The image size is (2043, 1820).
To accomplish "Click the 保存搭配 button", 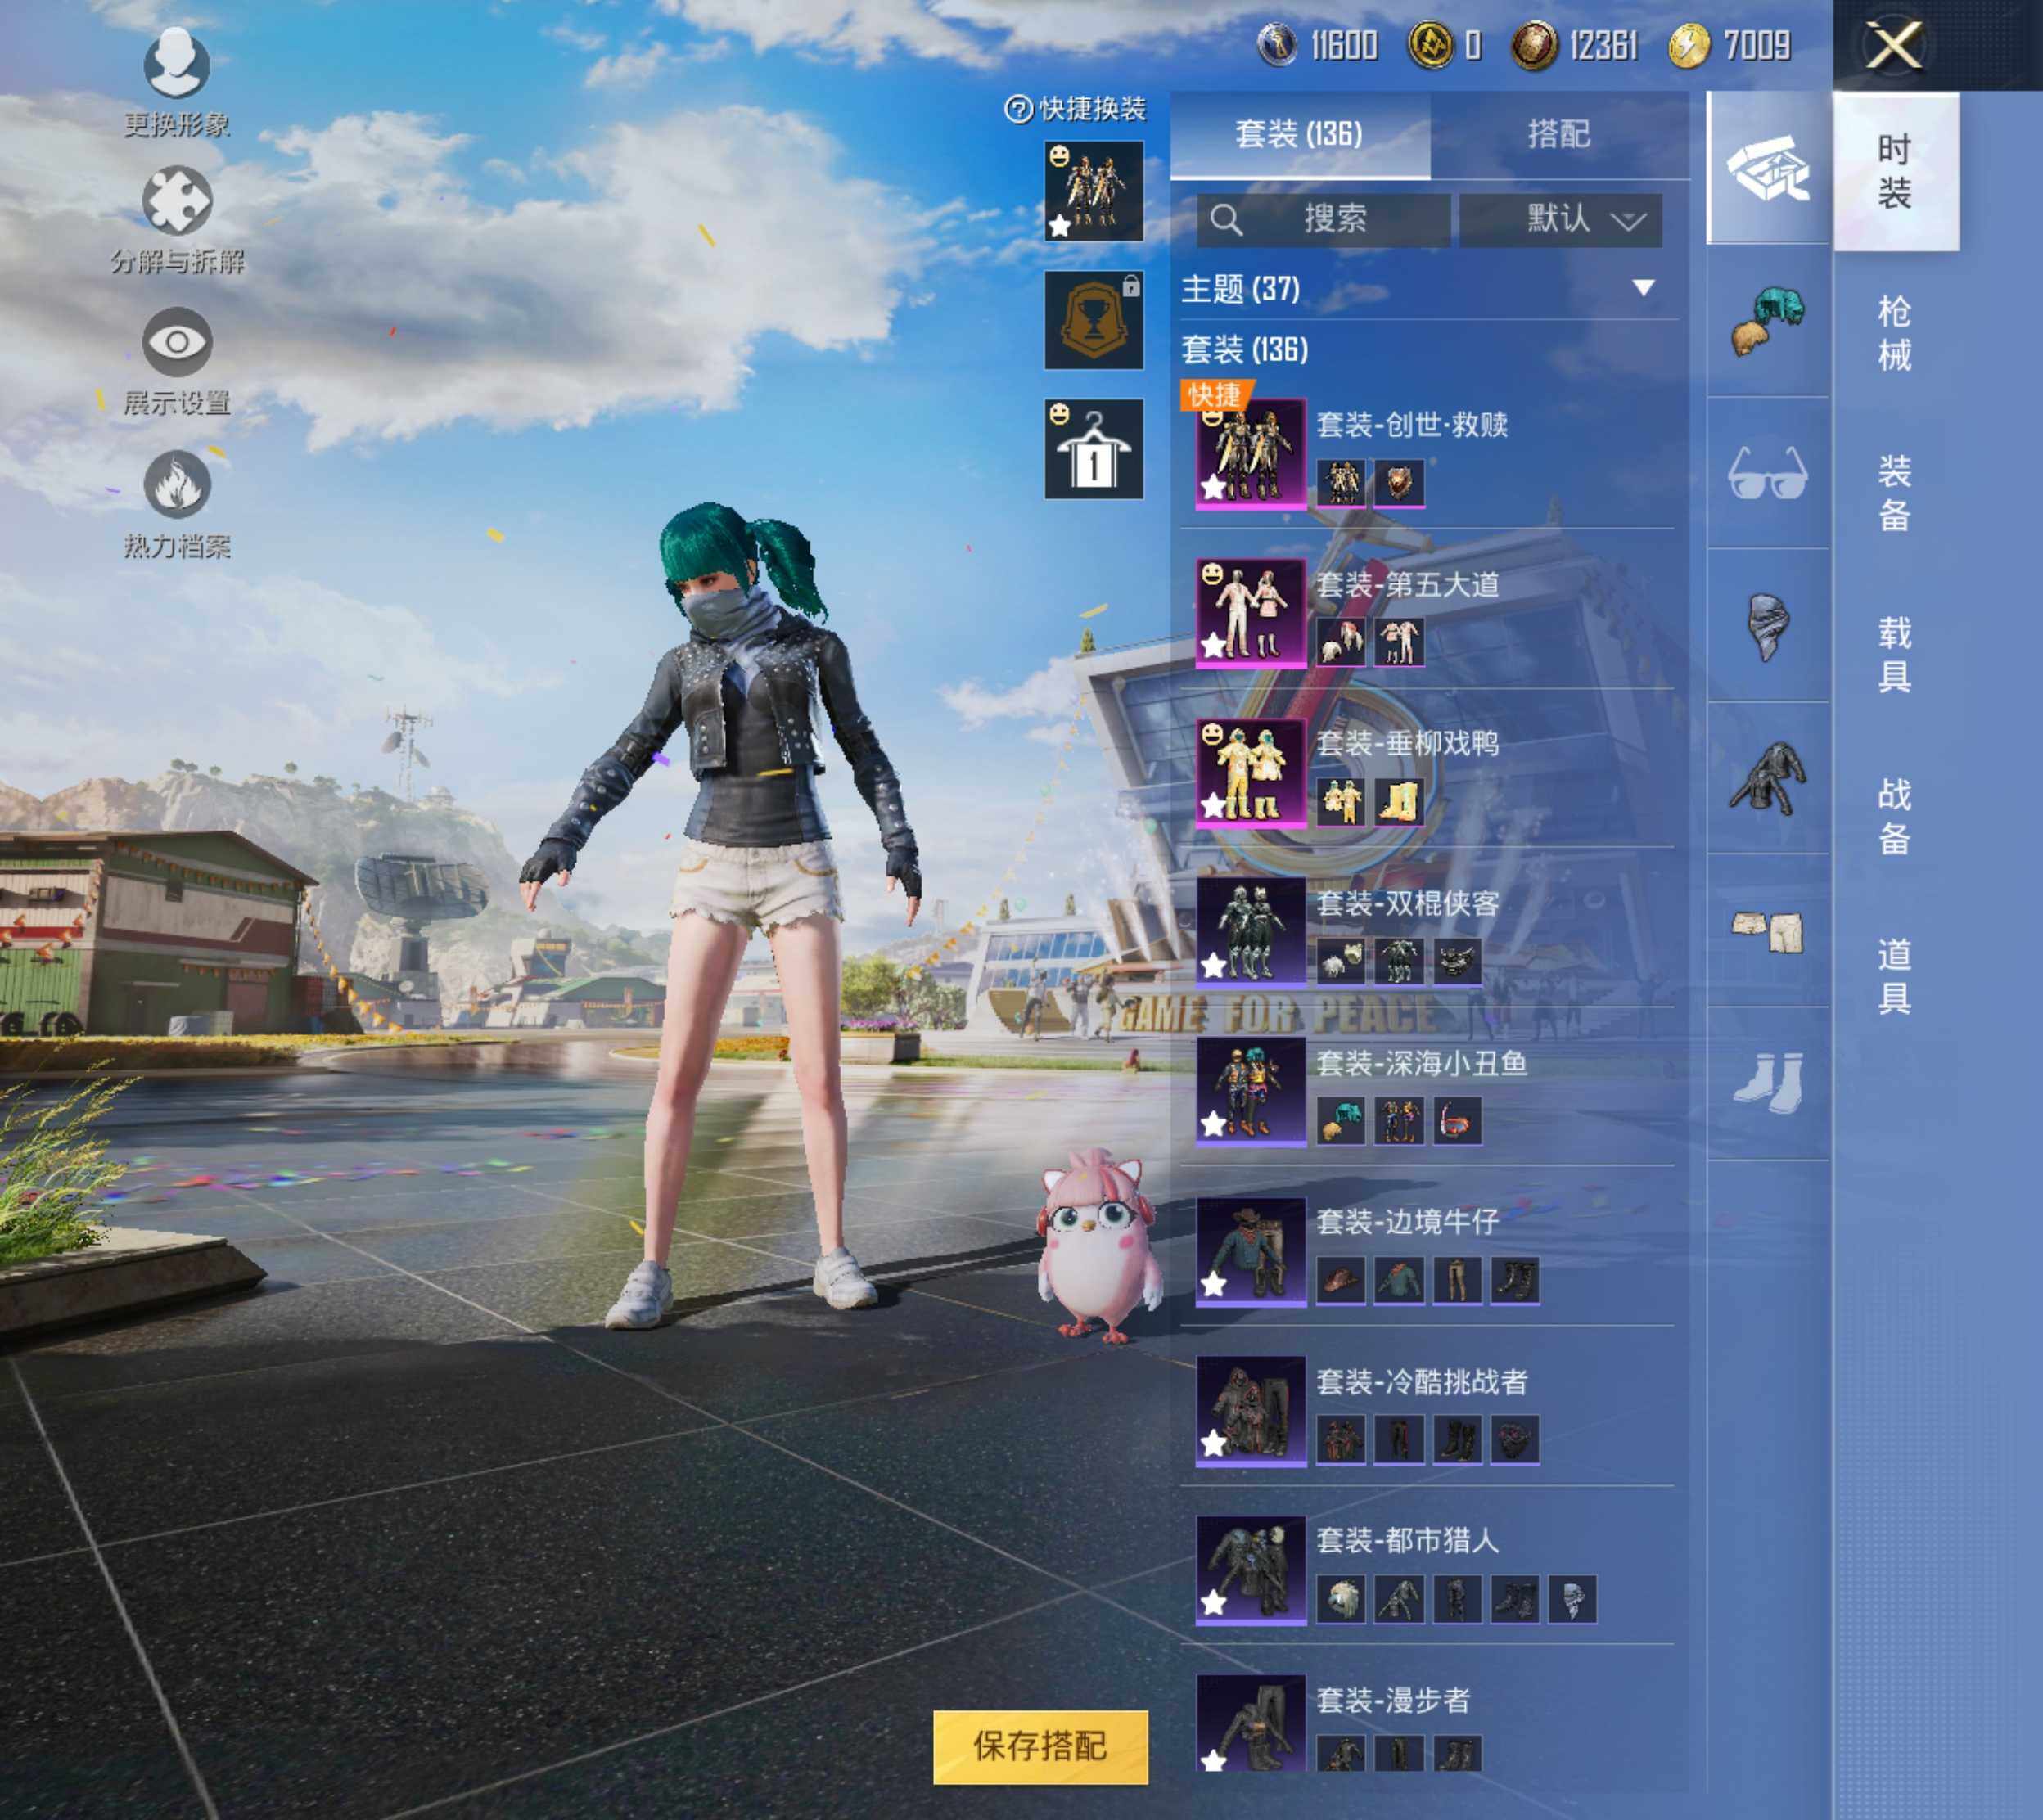I will tap(1040, 1746).
